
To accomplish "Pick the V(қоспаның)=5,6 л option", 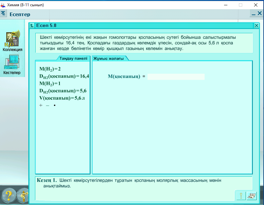I will 62,98.
